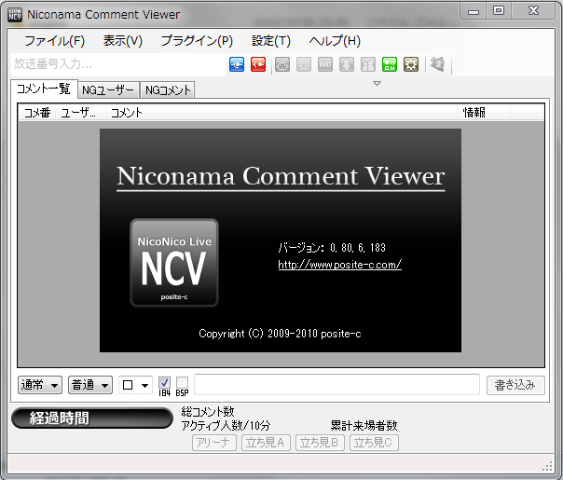Toggle the BSP checkbox
563x480 pixels.
click(182, 383)
